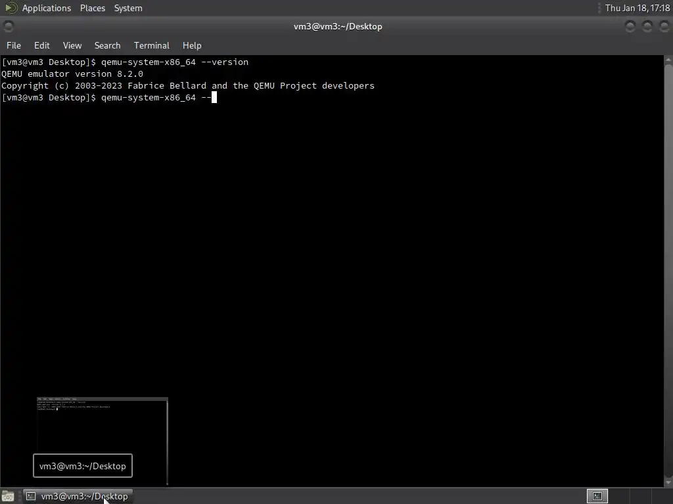Screen dimensions: 673x504
Task: Click the Copyright 2003-2023 Fabrice Bellard line
Action: pos(188,86)
